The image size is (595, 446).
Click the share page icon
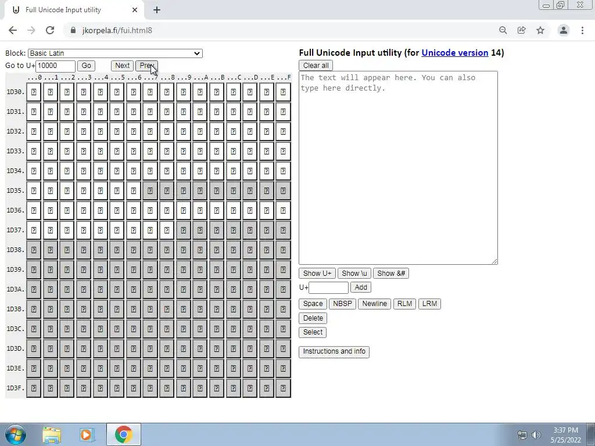click(x=522, y=30)
